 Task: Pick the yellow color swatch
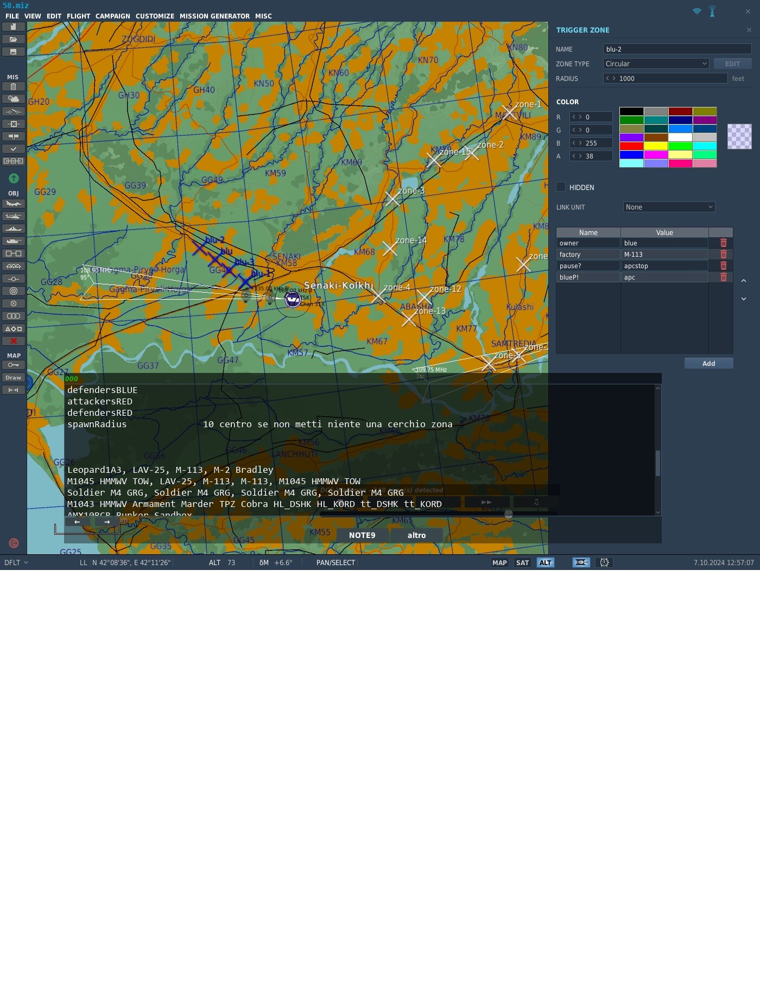(x=656, y=146)
